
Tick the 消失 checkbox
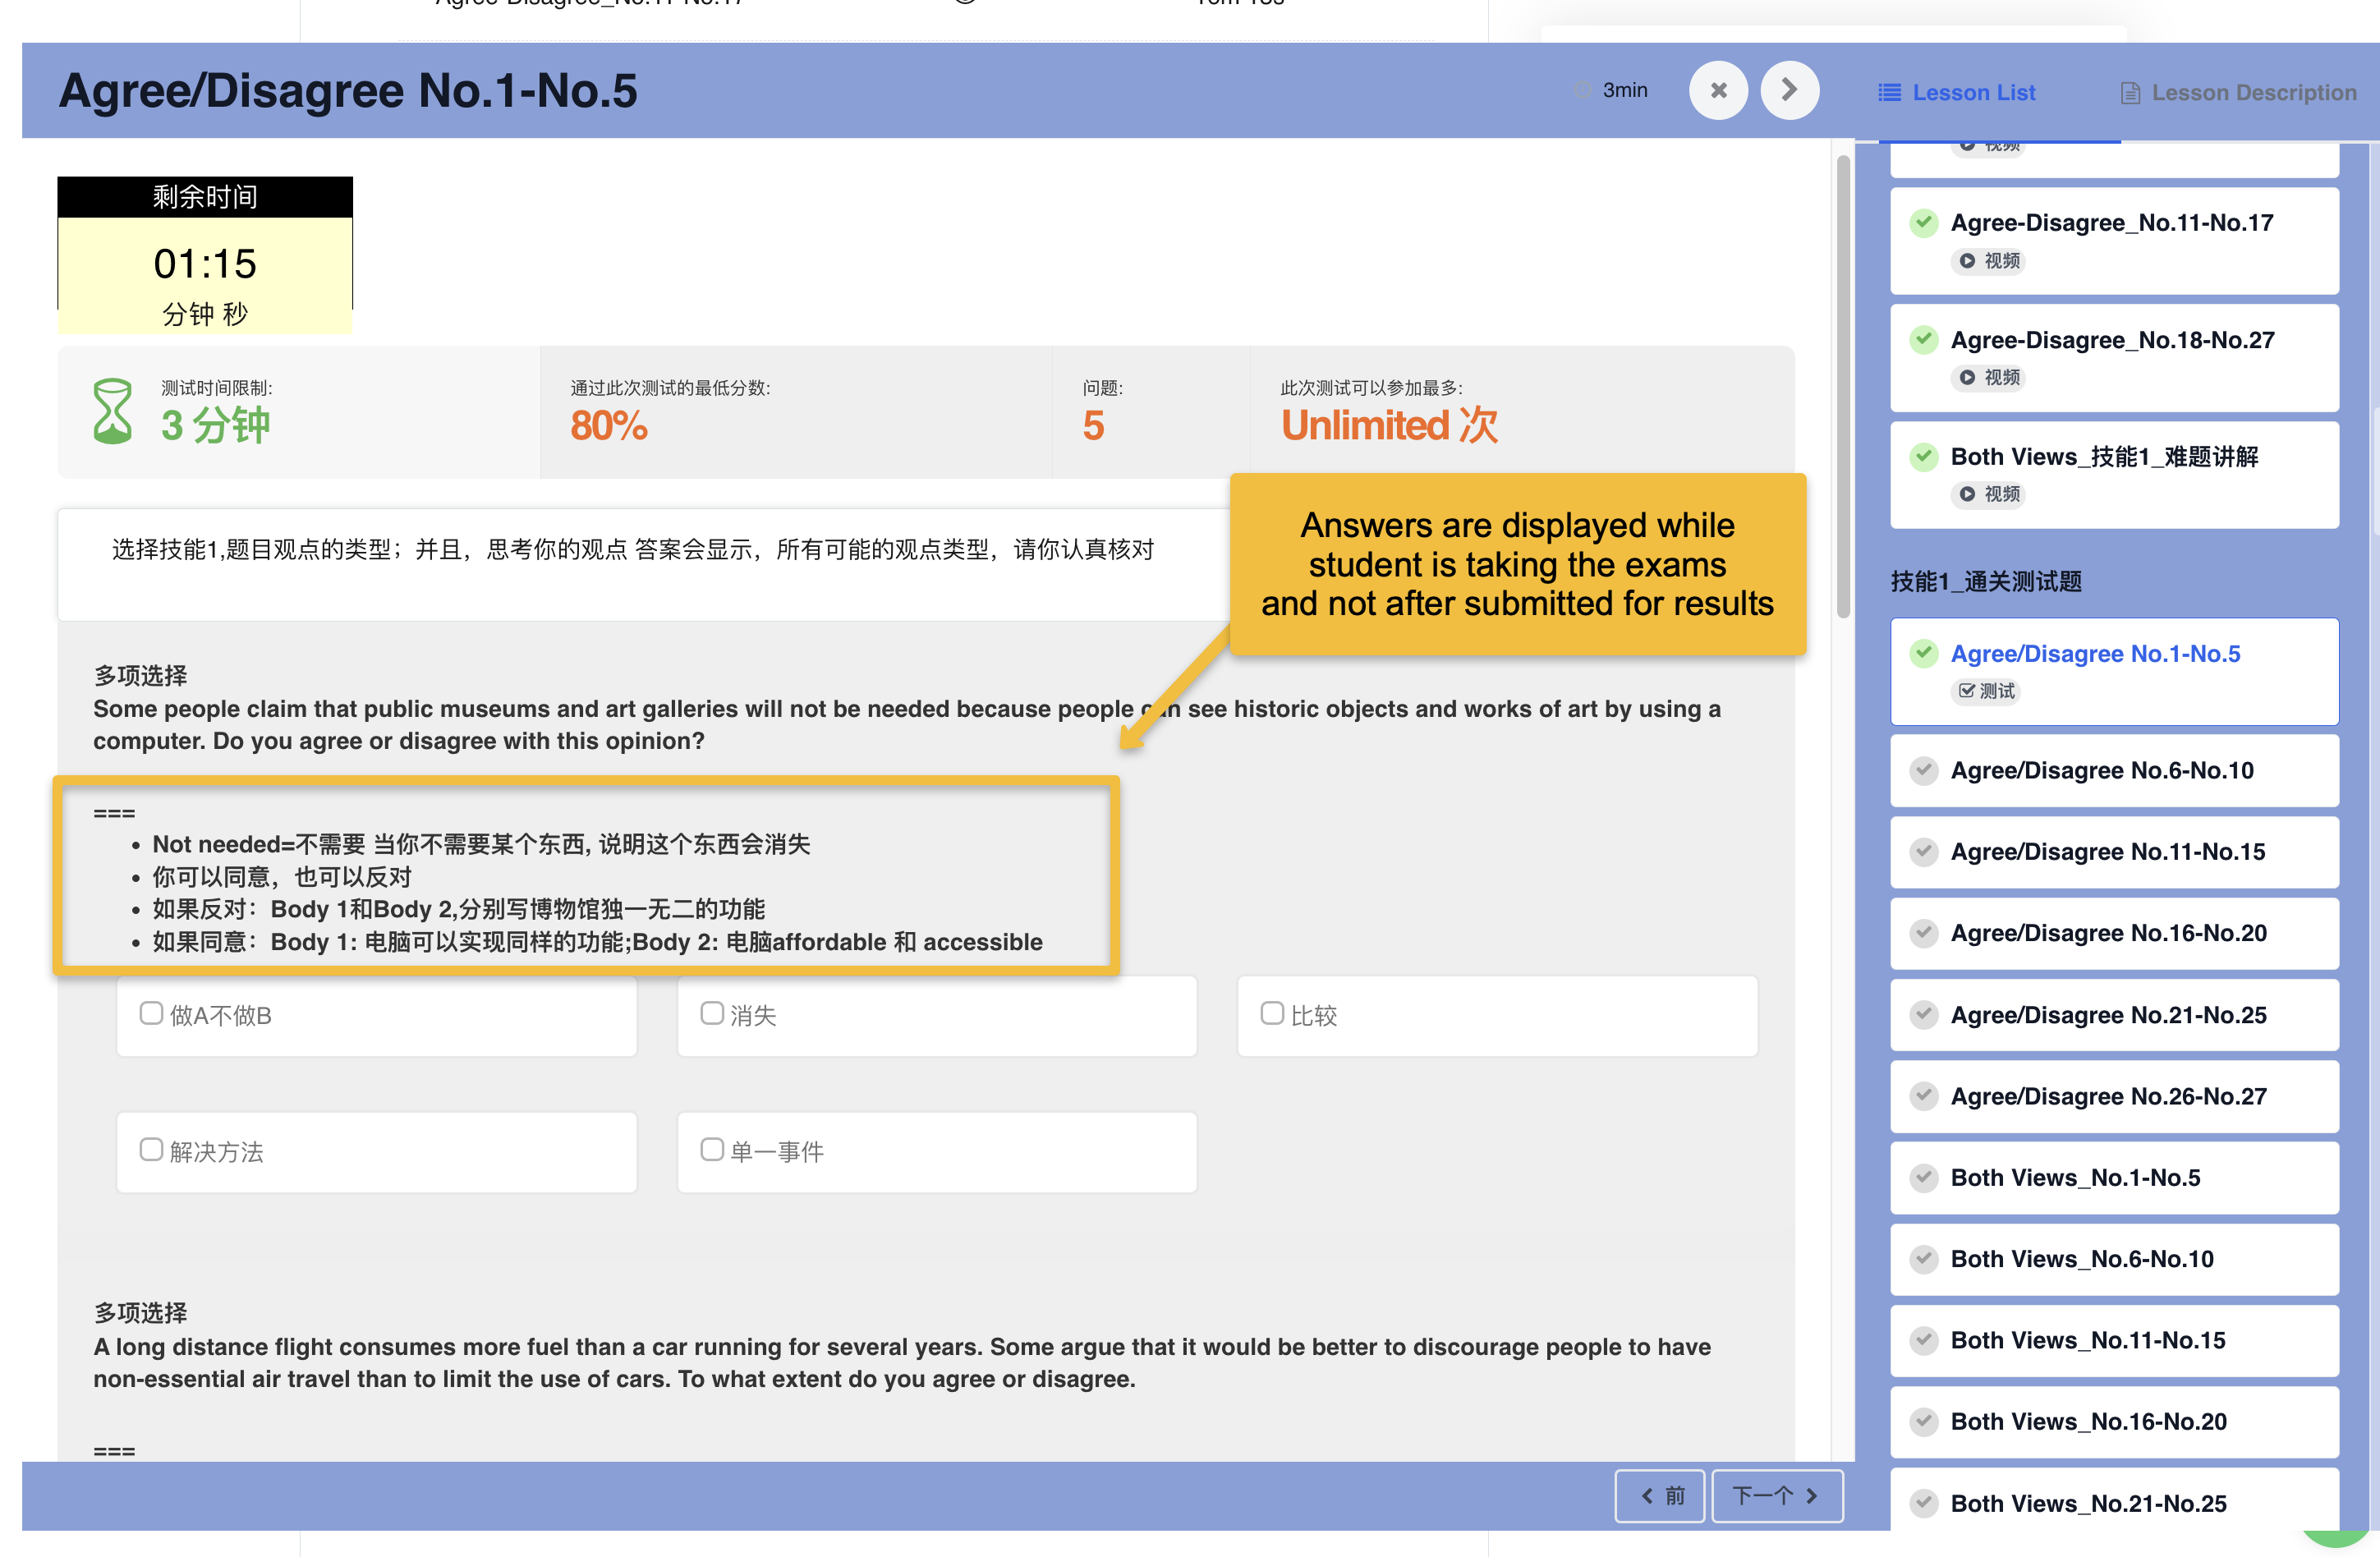[711, 1013]
